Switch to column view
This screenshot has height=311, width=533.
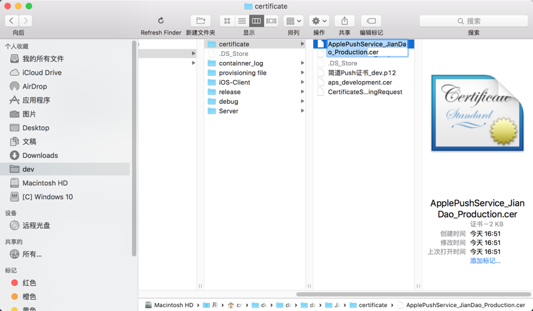point(257,21)
